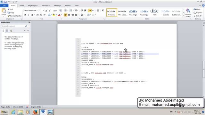Grow the font size
Image resolution: width=205 pixels, height=115 pixels.
[46, 11]
